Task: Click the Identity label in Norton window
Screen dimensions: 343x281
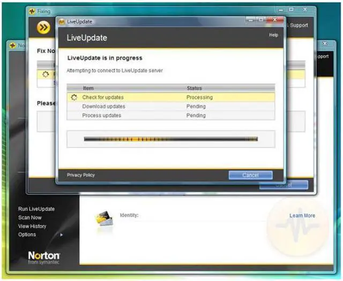Action: tap(129, 215)
